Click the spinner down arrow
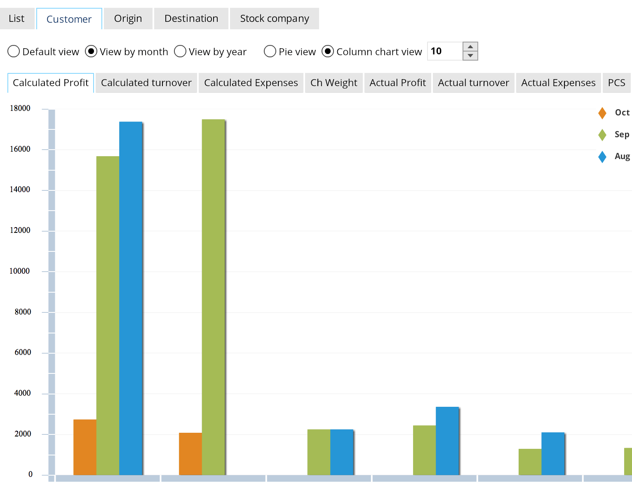The image size is (632, 488). (470, 56)
